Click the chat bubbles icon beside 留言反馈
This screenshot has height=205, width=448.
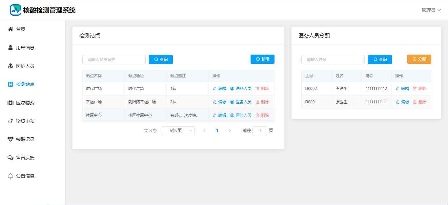(x=10, y=158)
